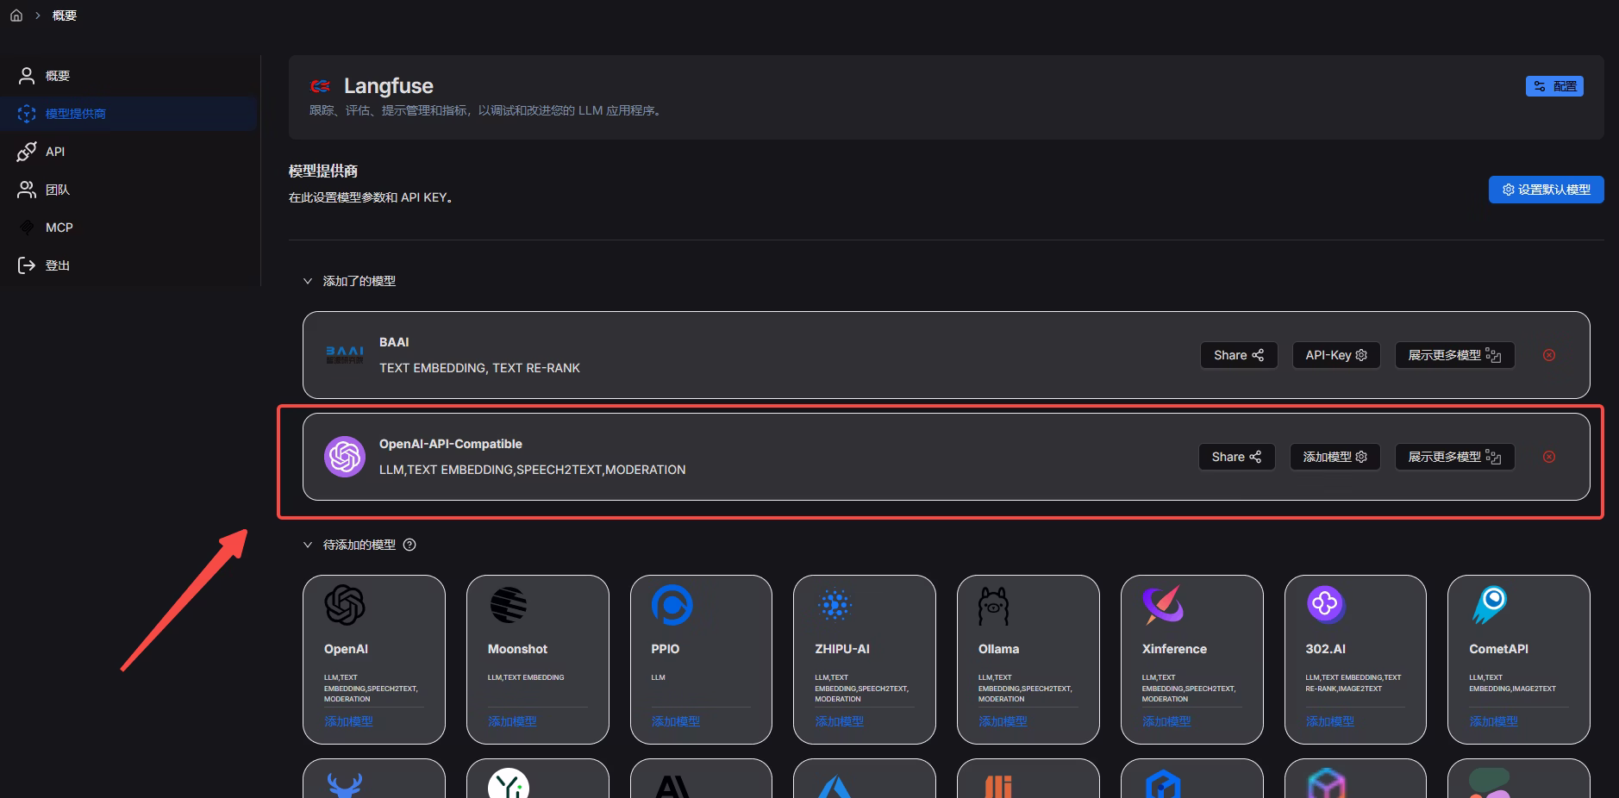Screen dimensions: 1619x798
Task: Collapse 添加了的模型 section
Action: pos(308,281)
